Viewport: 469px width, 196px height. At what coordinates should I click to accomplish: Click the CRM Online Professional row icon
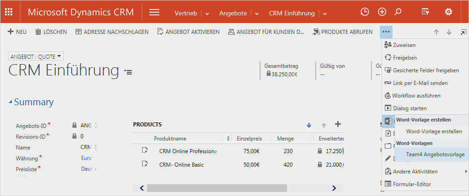pyautogui.click(x=145, y=150)
